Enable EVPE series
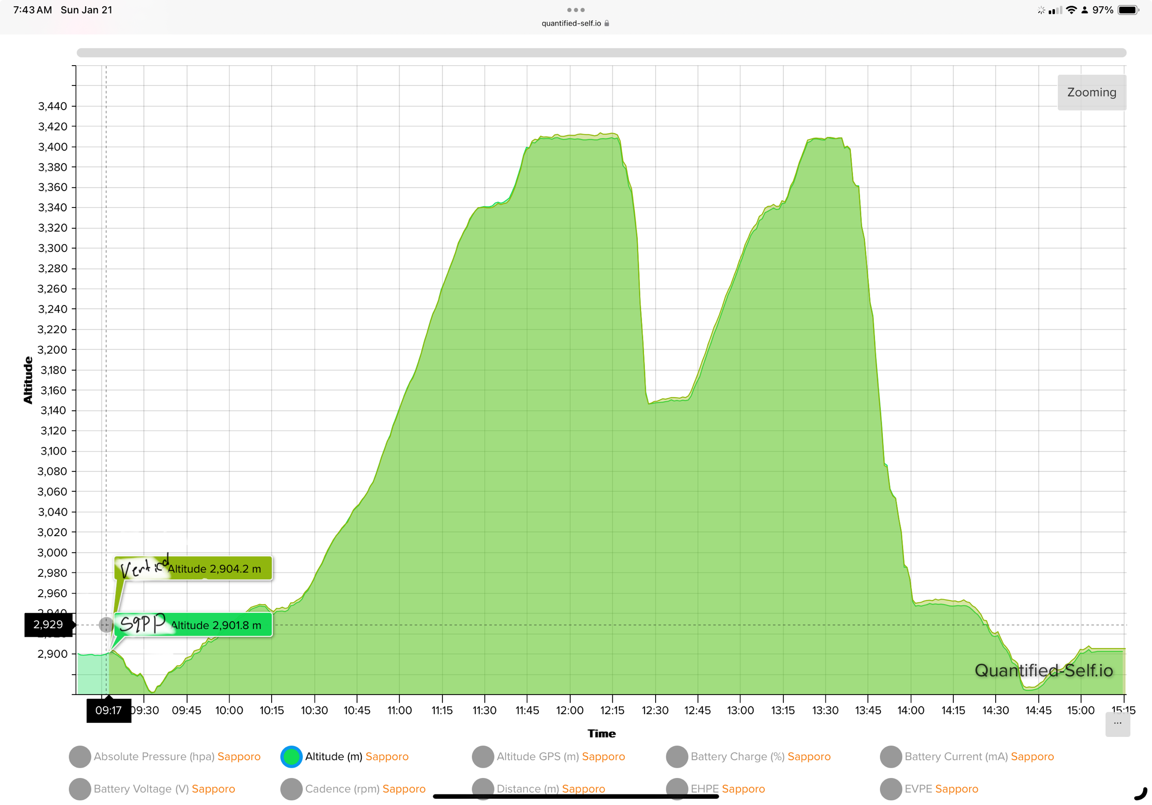1152x805 pixels. point(891,789)
